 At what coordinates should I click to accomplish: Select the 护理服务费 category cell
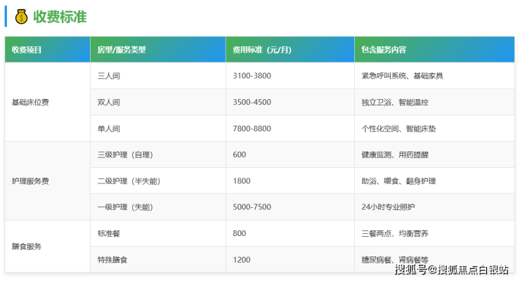[x=30, y=181]
